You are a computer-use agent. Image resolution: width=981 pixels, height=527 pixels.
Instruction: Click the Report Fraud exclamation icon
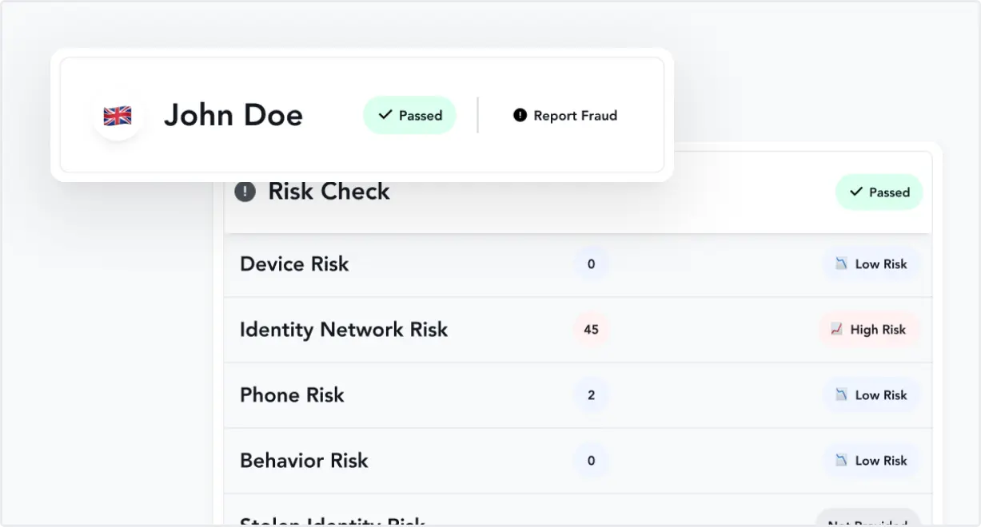coord(520,116)
